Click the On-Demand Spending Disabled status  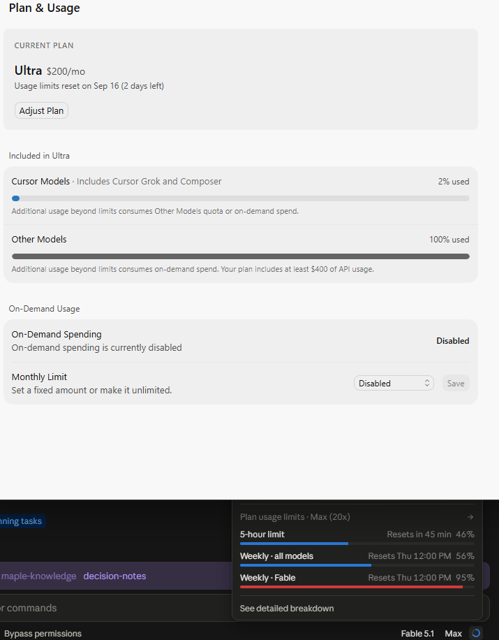pos(452,341)
